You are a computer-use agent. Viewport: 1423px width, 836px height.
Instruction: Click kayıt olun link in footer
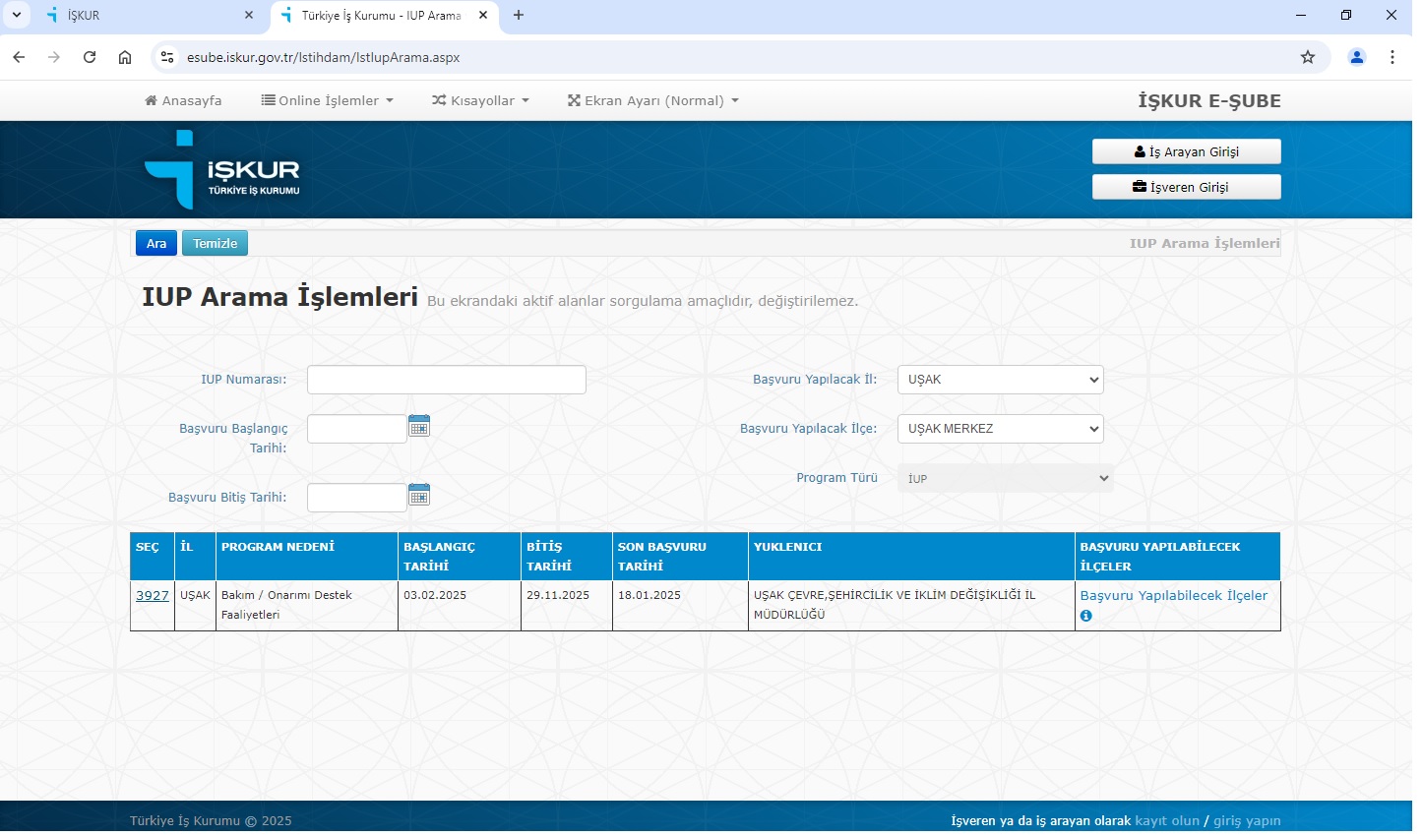[x=1167, y=821]
